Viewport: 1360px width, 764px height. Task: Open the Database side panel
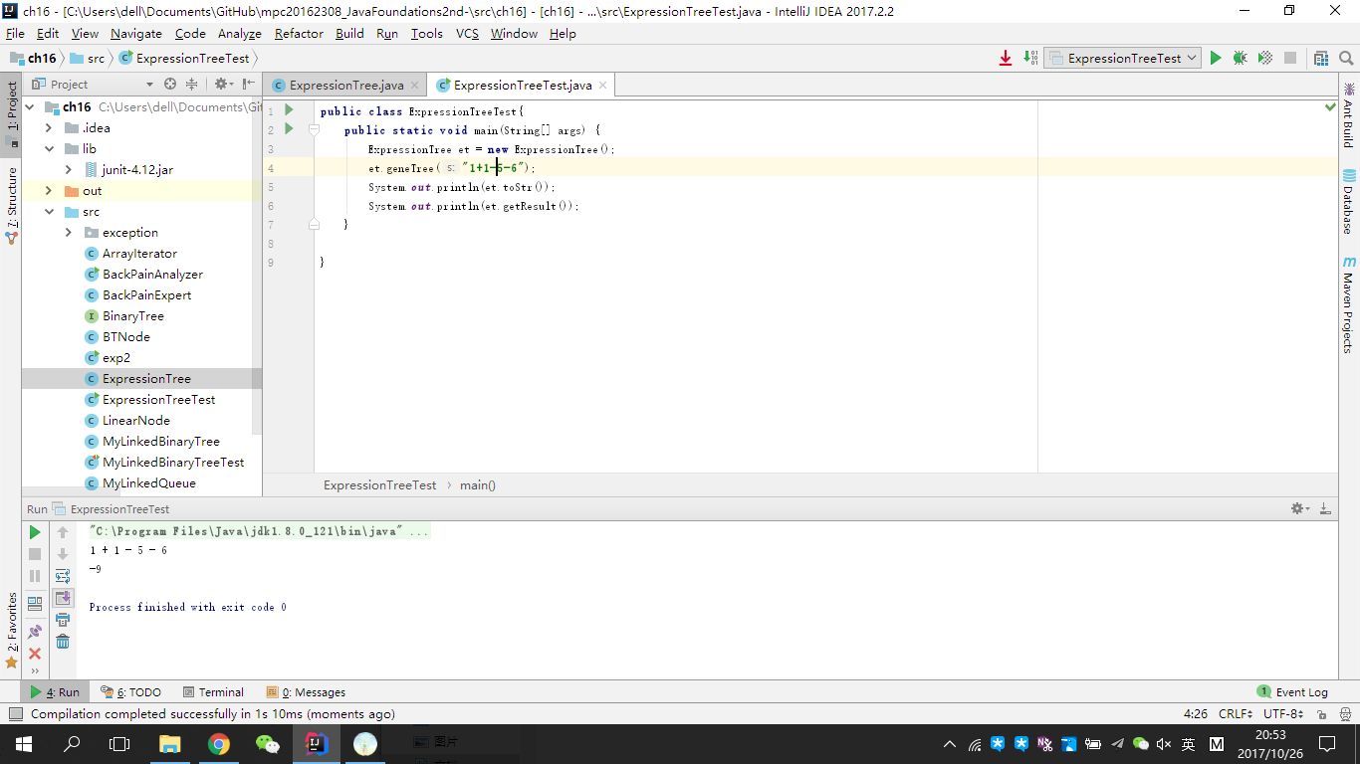coord(1348,202)
